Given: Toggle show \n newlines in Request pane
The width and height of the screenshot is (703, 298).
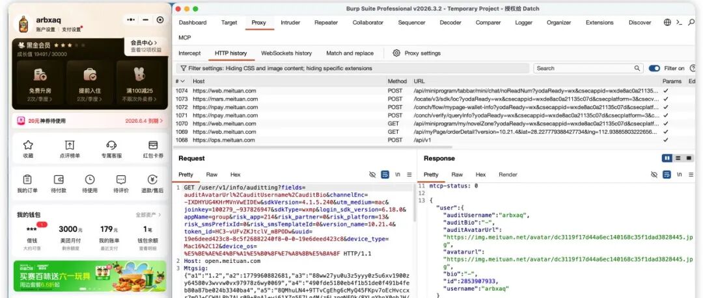Looking at the screenshot, I should click(398, 175).
